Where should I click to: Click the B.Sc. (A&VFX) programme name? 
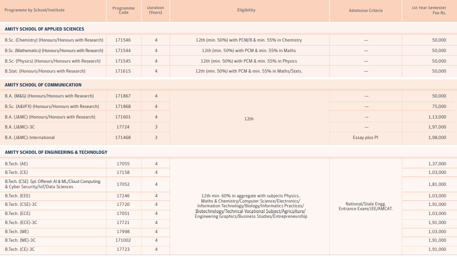click(52, 107)
